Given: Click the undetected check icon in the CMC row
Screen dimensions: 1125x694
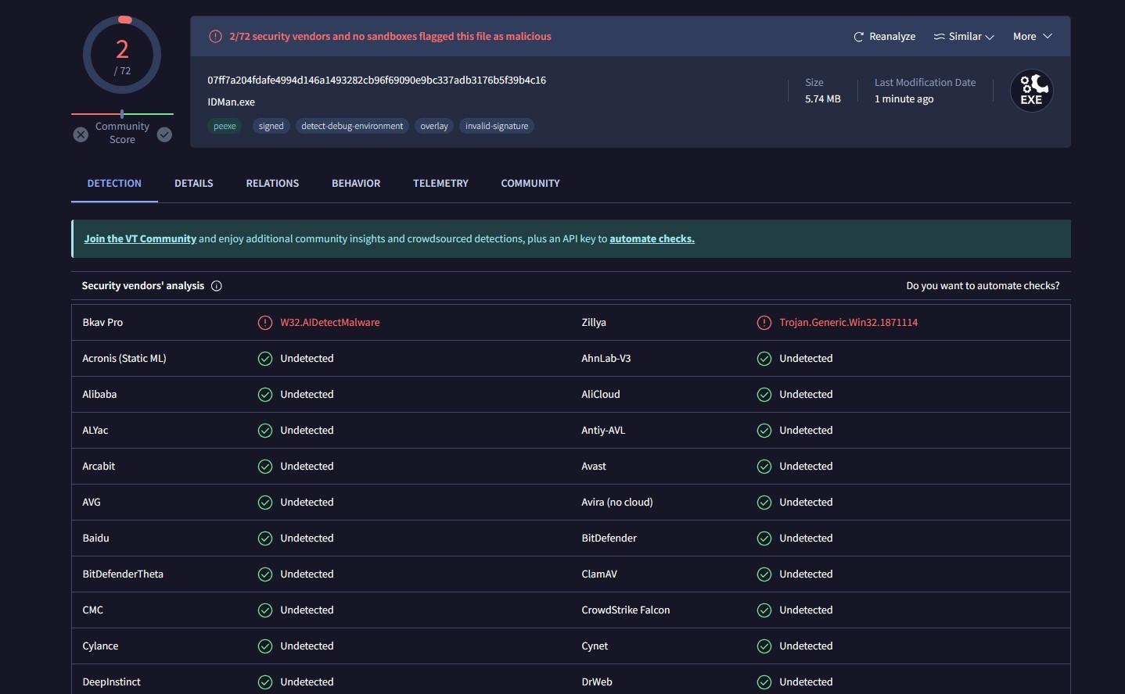Looking at the screenshot, I should (265, 610).
